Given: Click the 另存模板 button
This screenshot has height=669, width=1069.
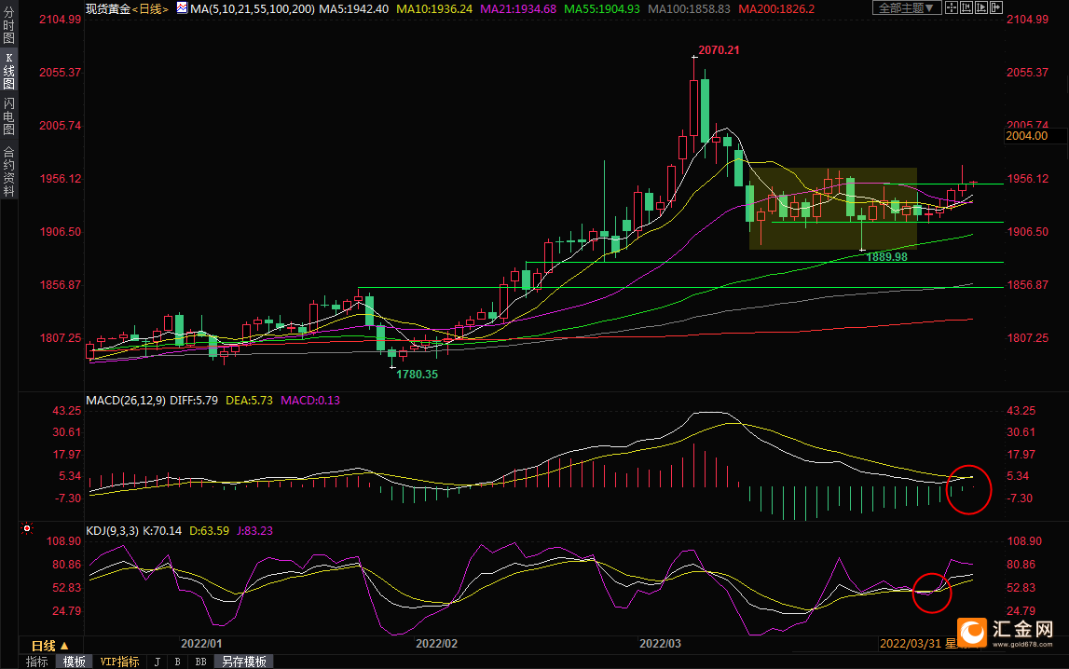Looking at the screenshot, I should [244, 662].
